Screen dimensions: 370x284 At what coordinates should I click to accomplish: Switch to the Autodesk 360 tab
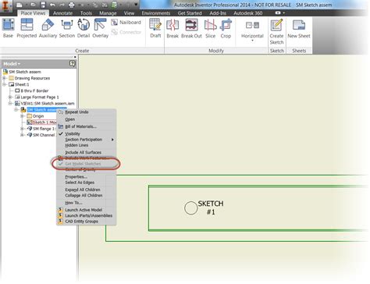tap(248, 13)
